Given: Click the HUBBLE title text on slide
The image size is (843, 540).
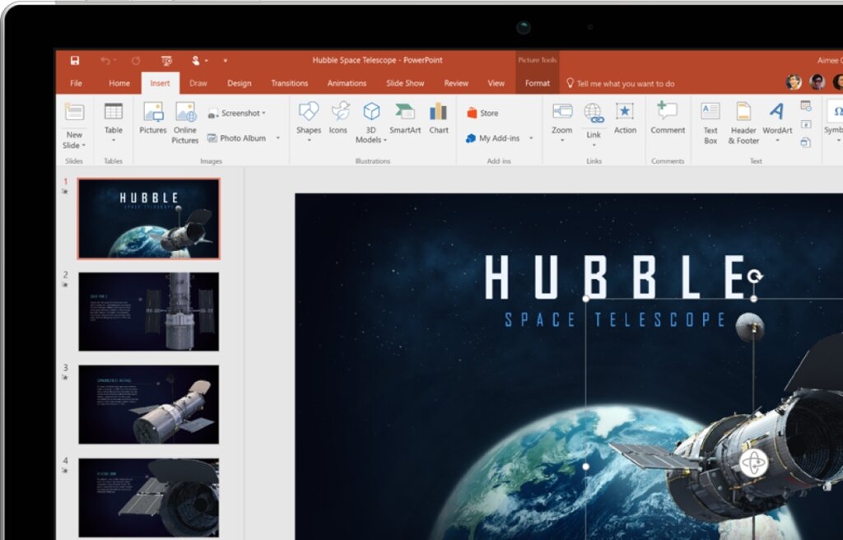Looking at the screenshot, I should click(614, 277).
